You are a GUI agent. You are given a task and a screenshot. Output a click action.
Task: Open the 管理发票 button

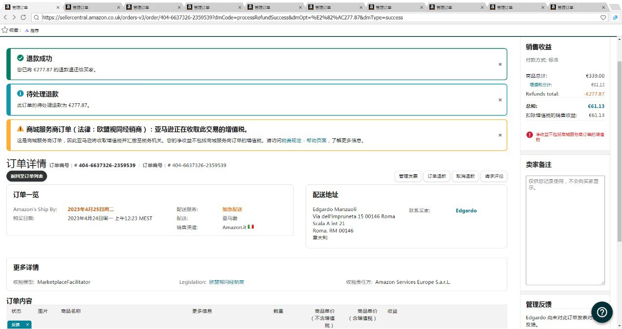[x=408, y=176]
